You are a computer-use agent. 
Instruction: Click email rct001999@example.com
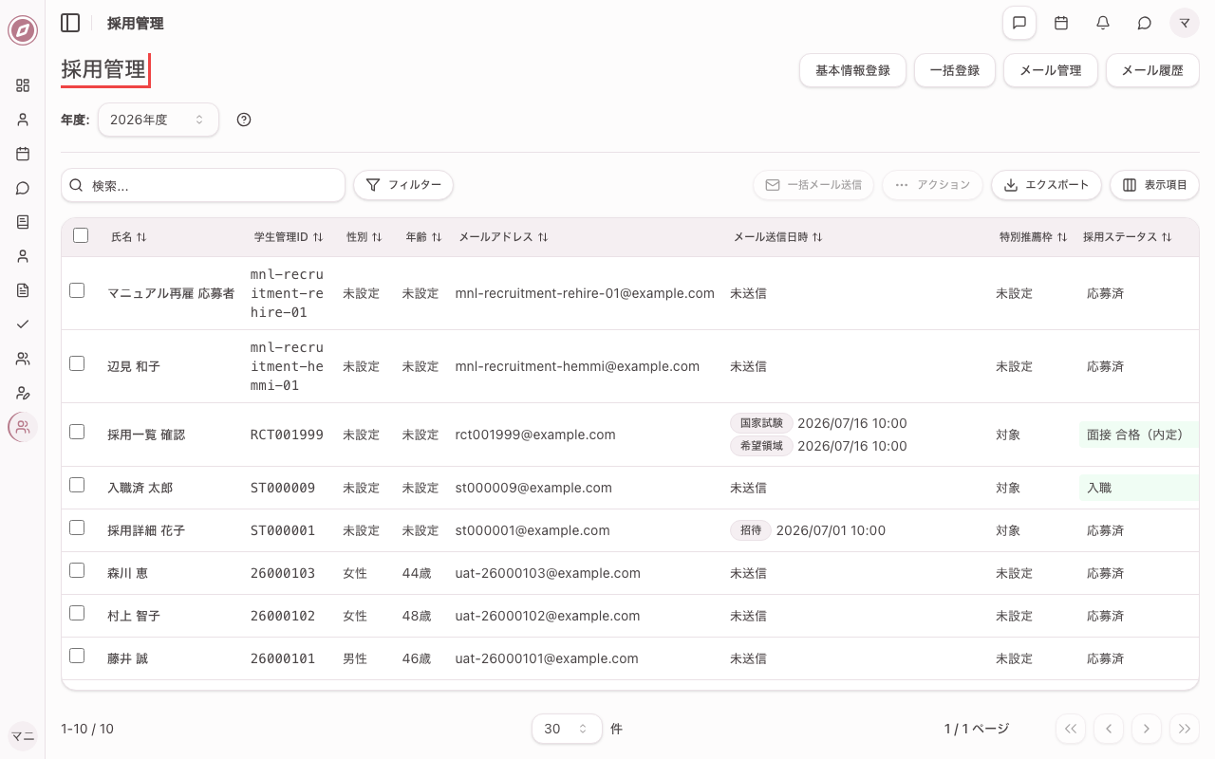tap(535, 435)
